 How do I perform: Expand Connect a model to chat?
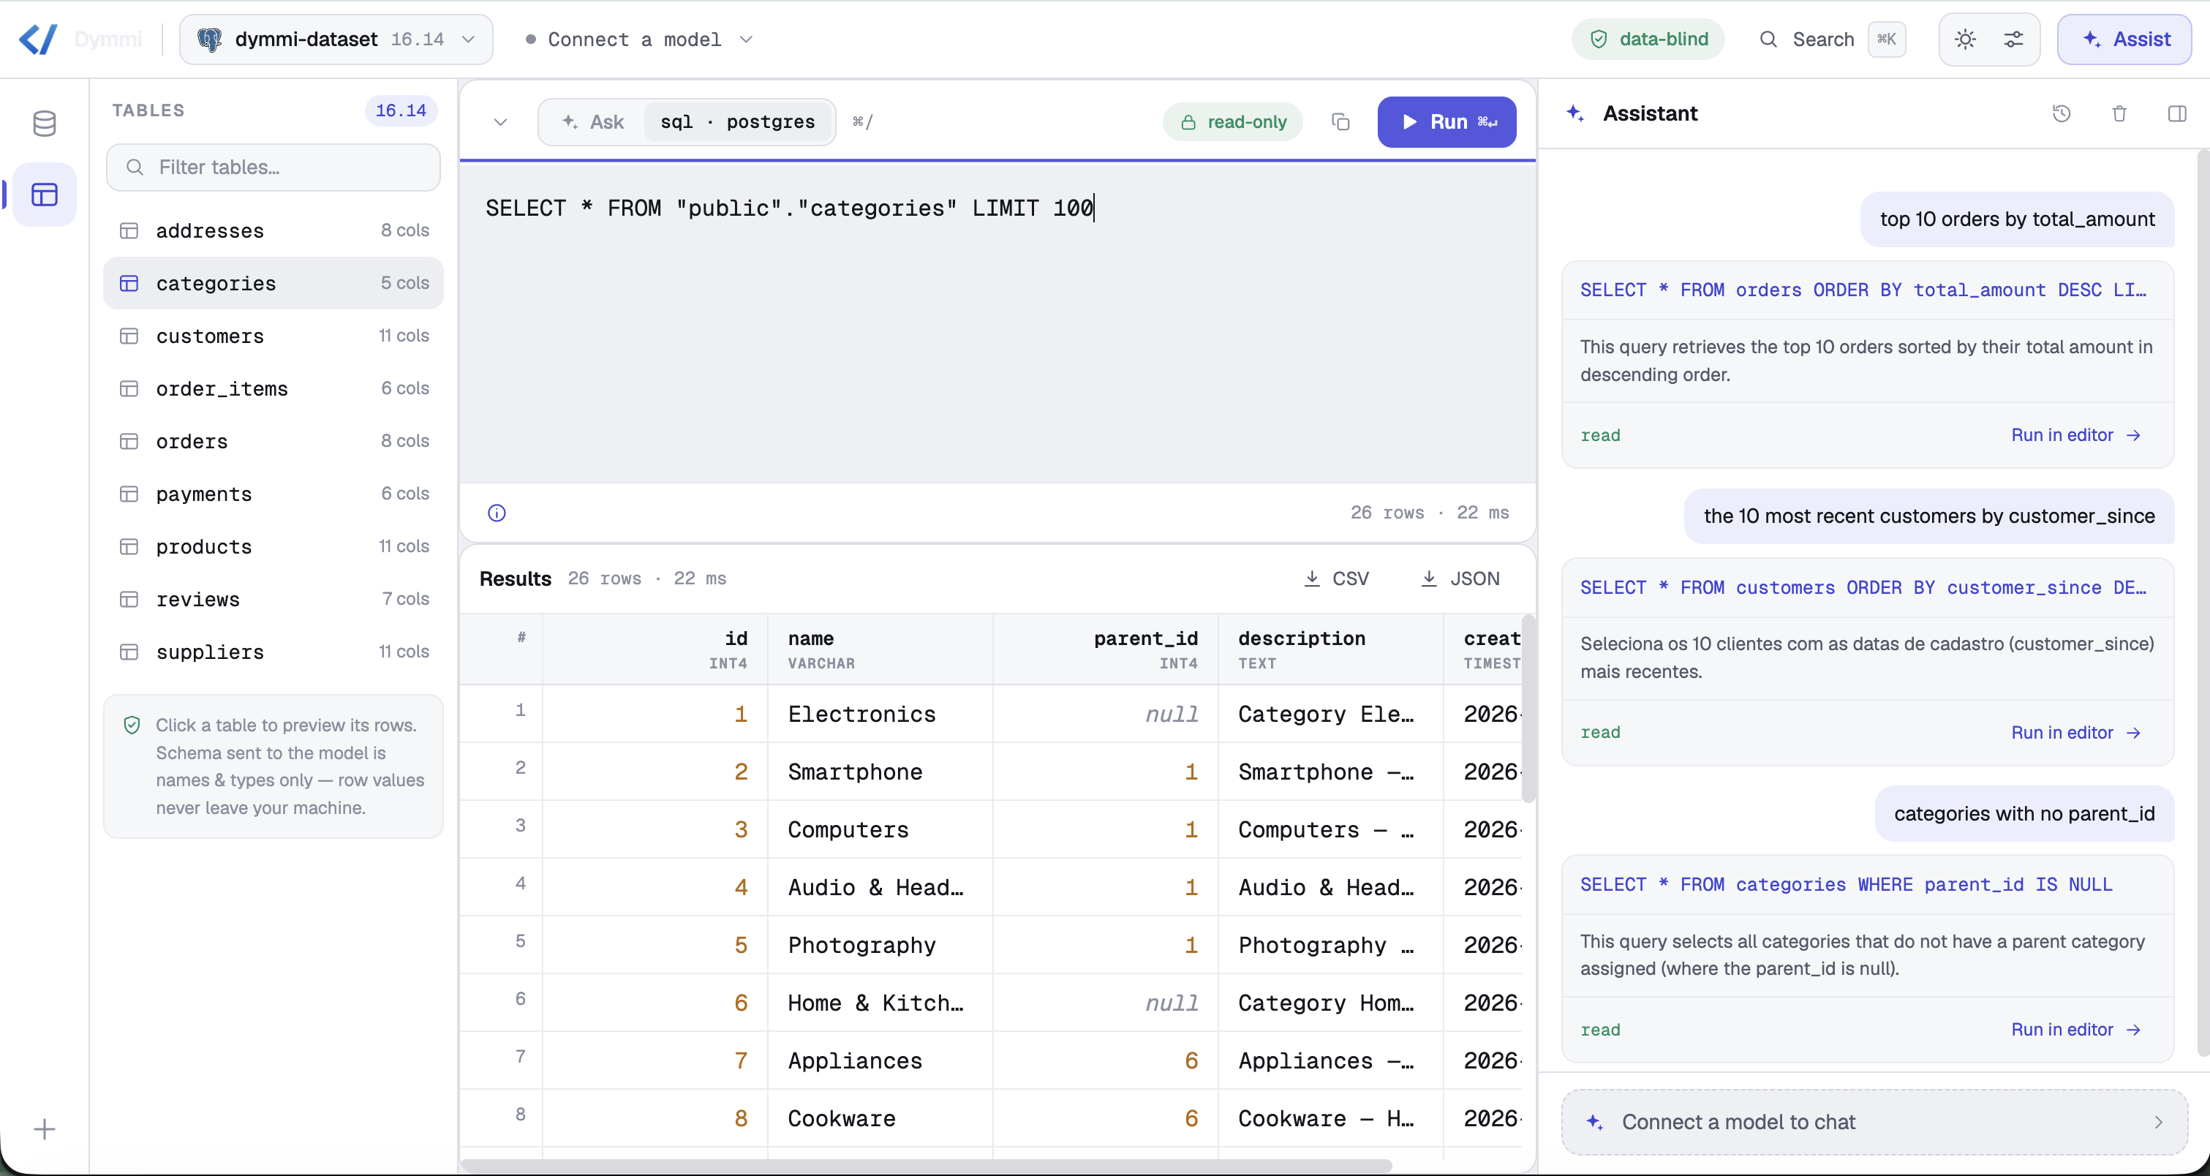click(x=1874, y=1122)
